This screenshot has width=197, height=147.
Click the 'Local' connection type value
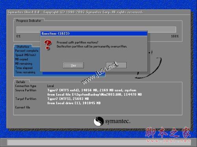tap(50, 86)
